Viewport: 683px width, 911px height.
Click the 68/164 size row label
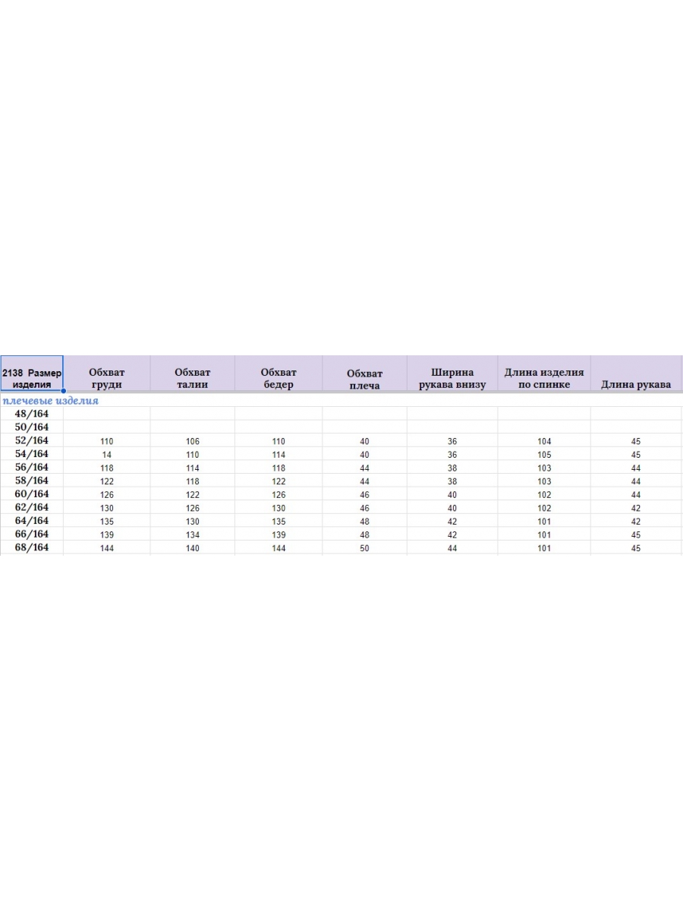(x=32, y=547)
